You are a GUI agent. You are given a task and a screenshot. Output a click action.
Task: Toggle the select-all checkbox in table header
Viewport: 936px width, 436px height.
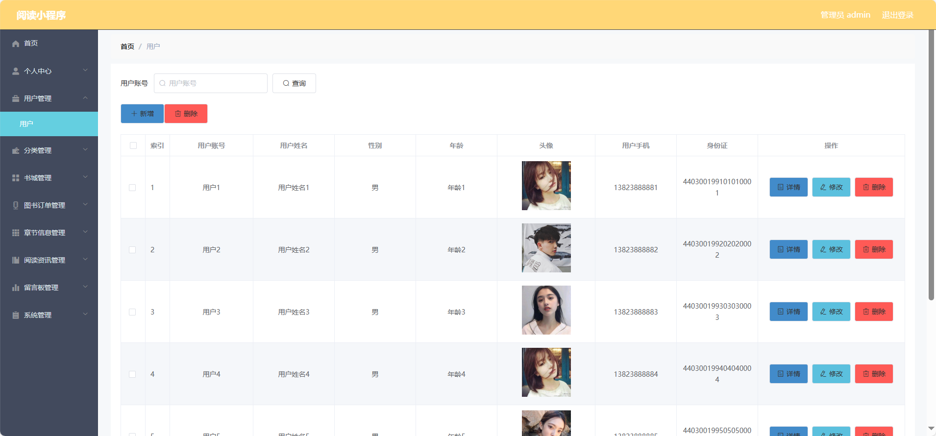133,145
